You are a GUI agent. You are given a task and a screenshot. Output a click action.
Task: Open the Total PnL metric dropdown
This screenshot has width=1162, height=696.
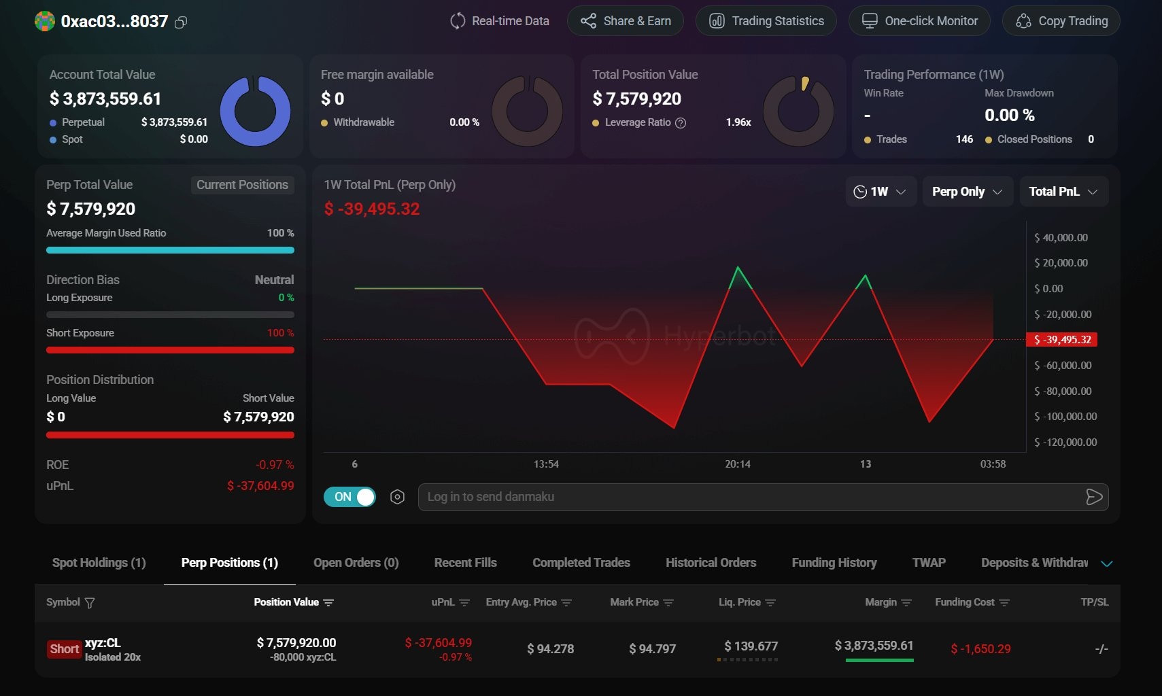click(x=1063, y=192)
